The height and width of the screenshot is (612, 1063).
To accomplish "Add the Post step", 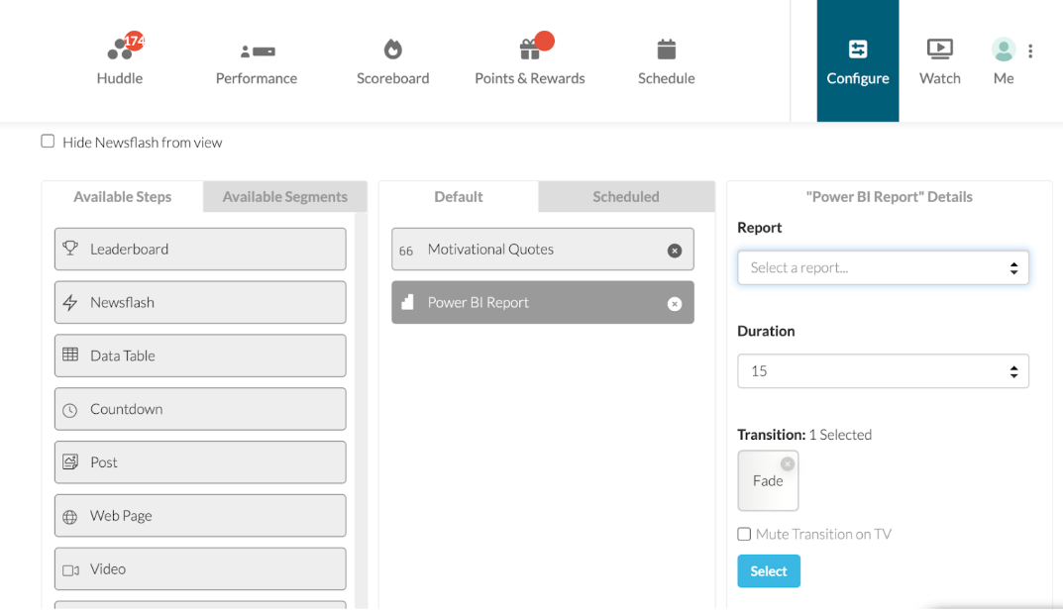I will [200, 462].
